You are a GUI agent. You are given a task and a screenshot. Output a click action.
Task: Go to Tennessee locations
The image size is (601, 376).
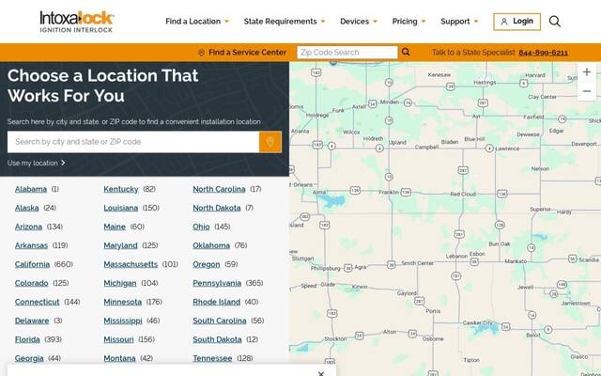212,358
